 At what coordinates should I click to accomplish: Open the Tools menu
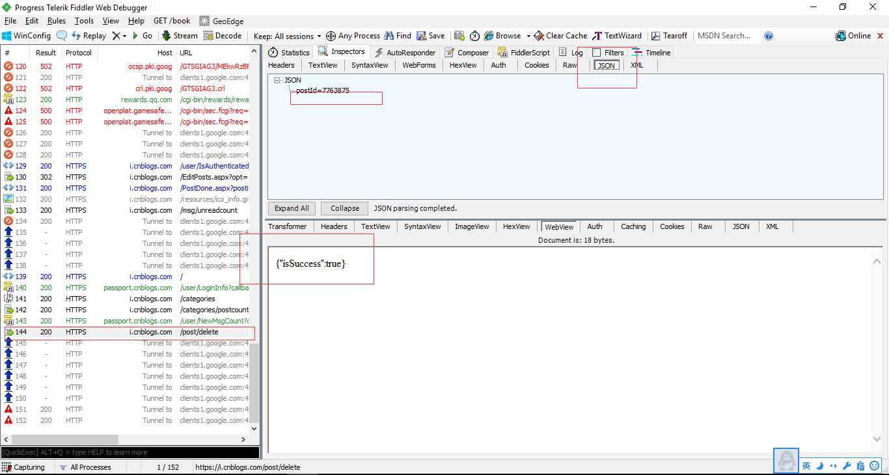[x=85, y=21]
